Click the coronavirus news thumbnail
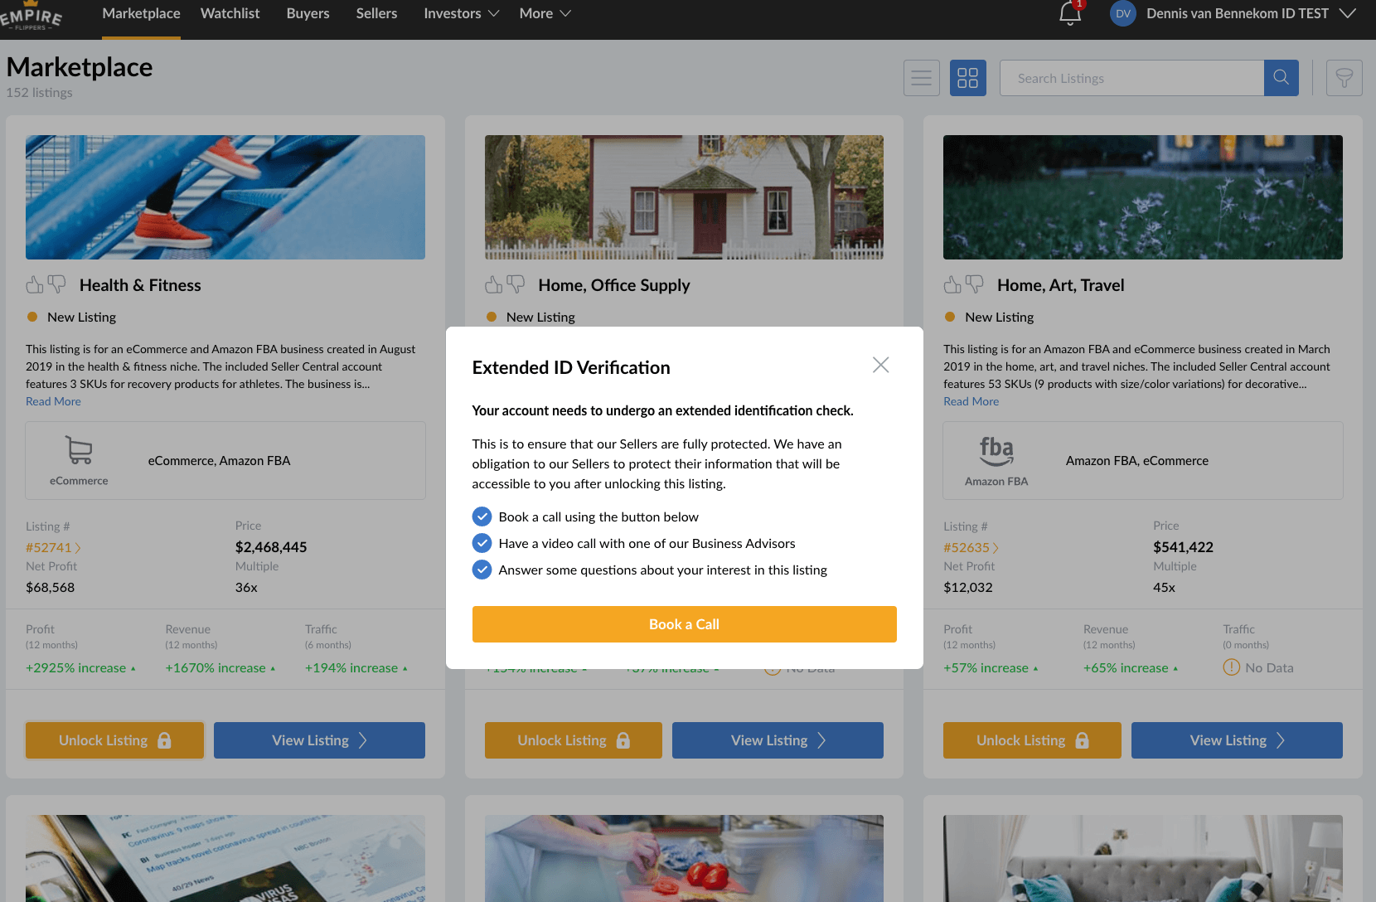Viewport: 1376px width, 902px height. (x=225, y=858)
